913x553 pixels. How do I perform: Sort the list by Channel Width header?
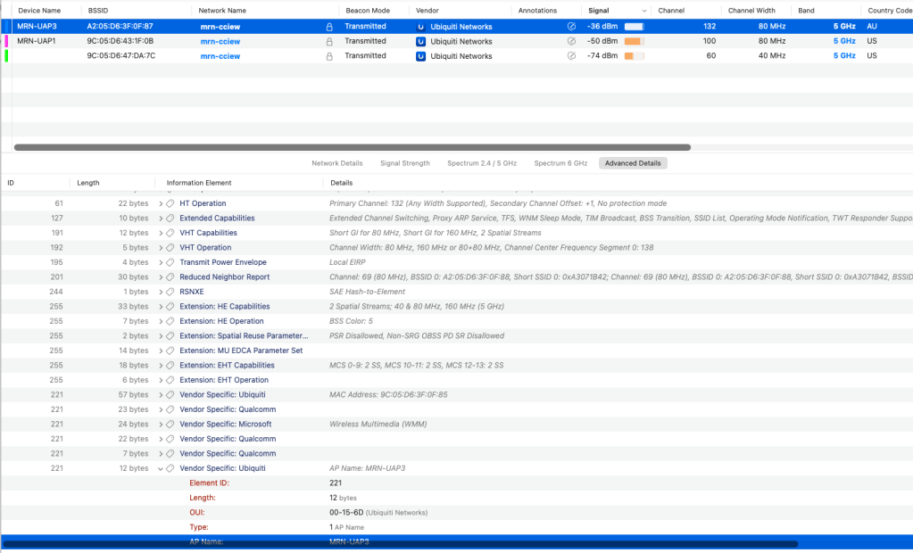pyautogui.click(x=752, y=11)
